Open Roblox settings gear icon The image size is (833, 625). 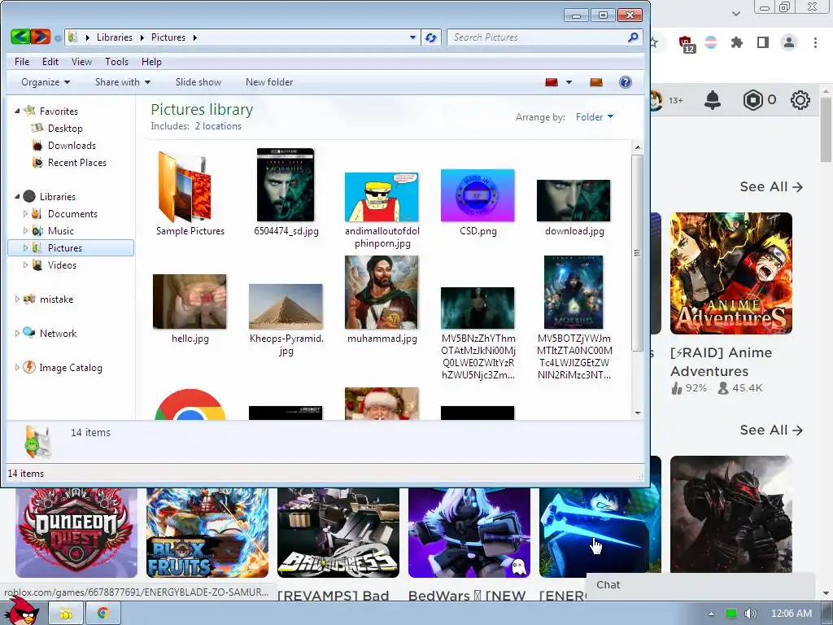(800, 100)
